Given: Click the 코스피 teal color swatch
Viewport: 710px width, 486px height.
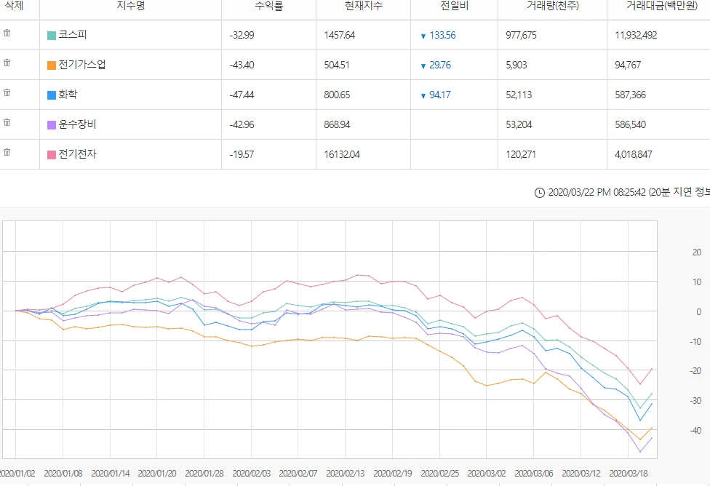Looking at the screenshot, I should 52,36.
